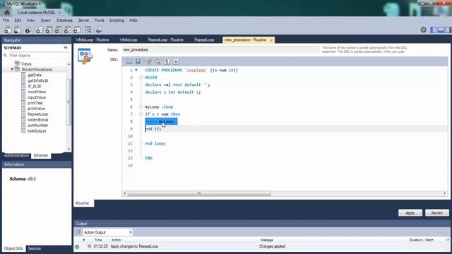Screen dimensions: 452x254
Task: Create a new table icon
Action: click(49, 30)
